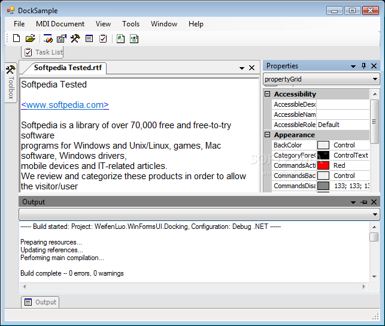
Task: Click the property grid scrollbar thumb
Action: (x=374, y=122)
